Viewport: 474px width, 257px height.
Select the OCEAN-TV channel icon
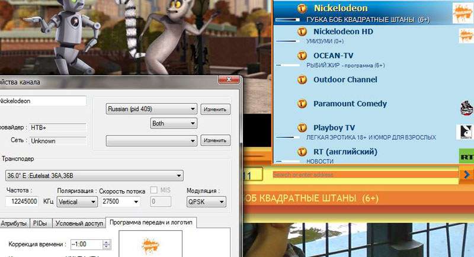point(302,56)
